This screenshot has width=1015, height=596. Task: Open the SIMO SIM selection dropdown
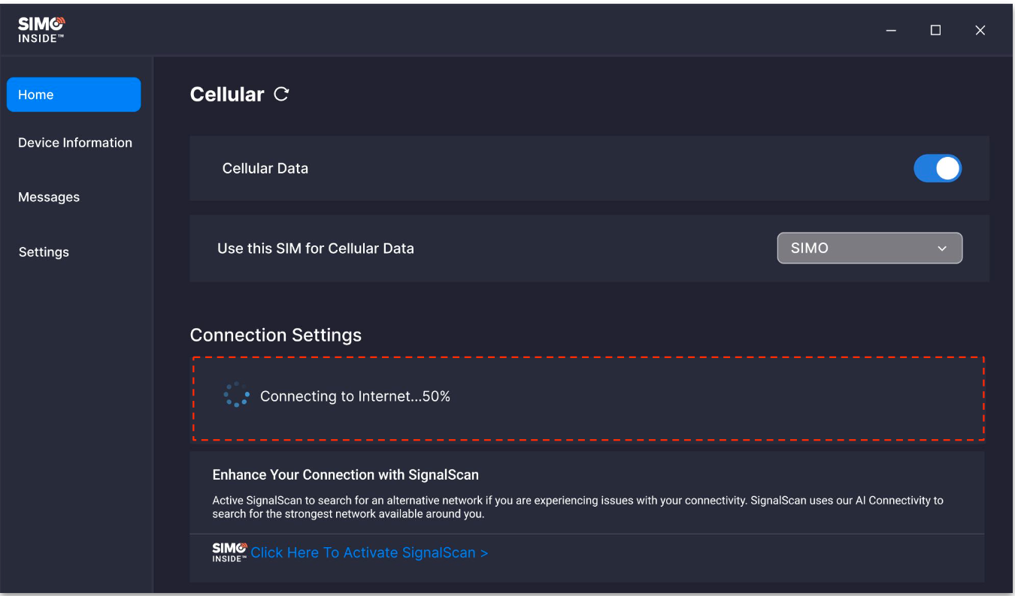(x=869, y=248)
